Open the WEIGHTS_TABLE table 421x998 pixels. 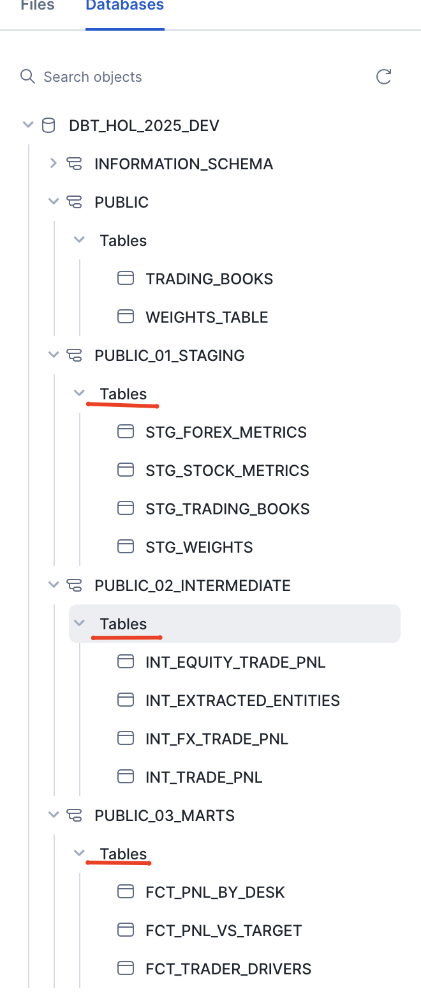(206, 317)
